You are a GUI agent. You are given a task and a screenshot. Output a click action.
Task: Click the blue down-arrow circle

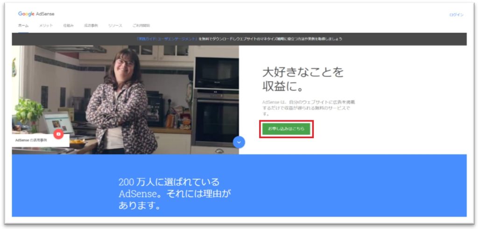[239, 142]
